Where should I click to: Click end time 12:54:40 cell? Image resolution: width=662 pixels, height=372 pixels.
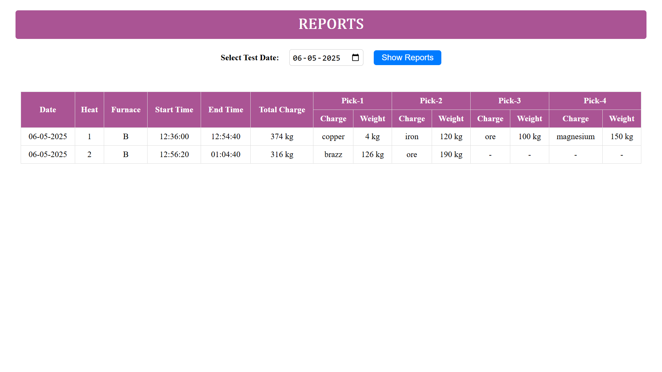click(x=225, y=136)
